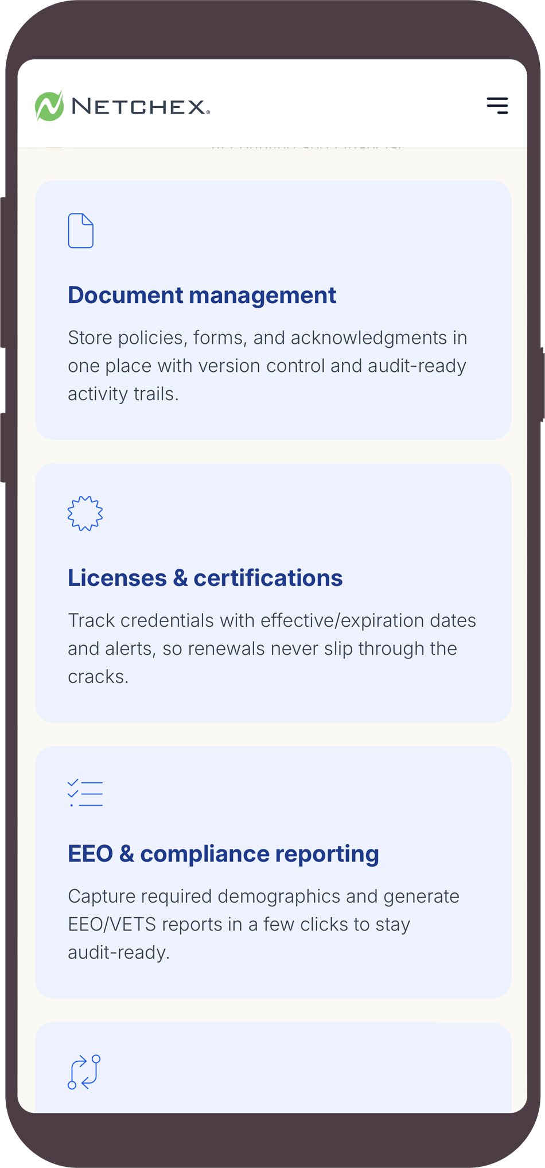Click empty header space beside the hamburger menu
This screenshot has width=545, height=1168.
point(356,106)
